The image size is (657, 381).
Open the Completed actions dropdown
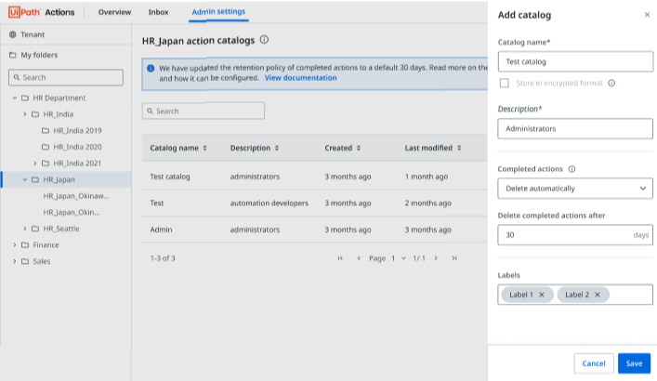pyautogui.click(x=575, y=189)
